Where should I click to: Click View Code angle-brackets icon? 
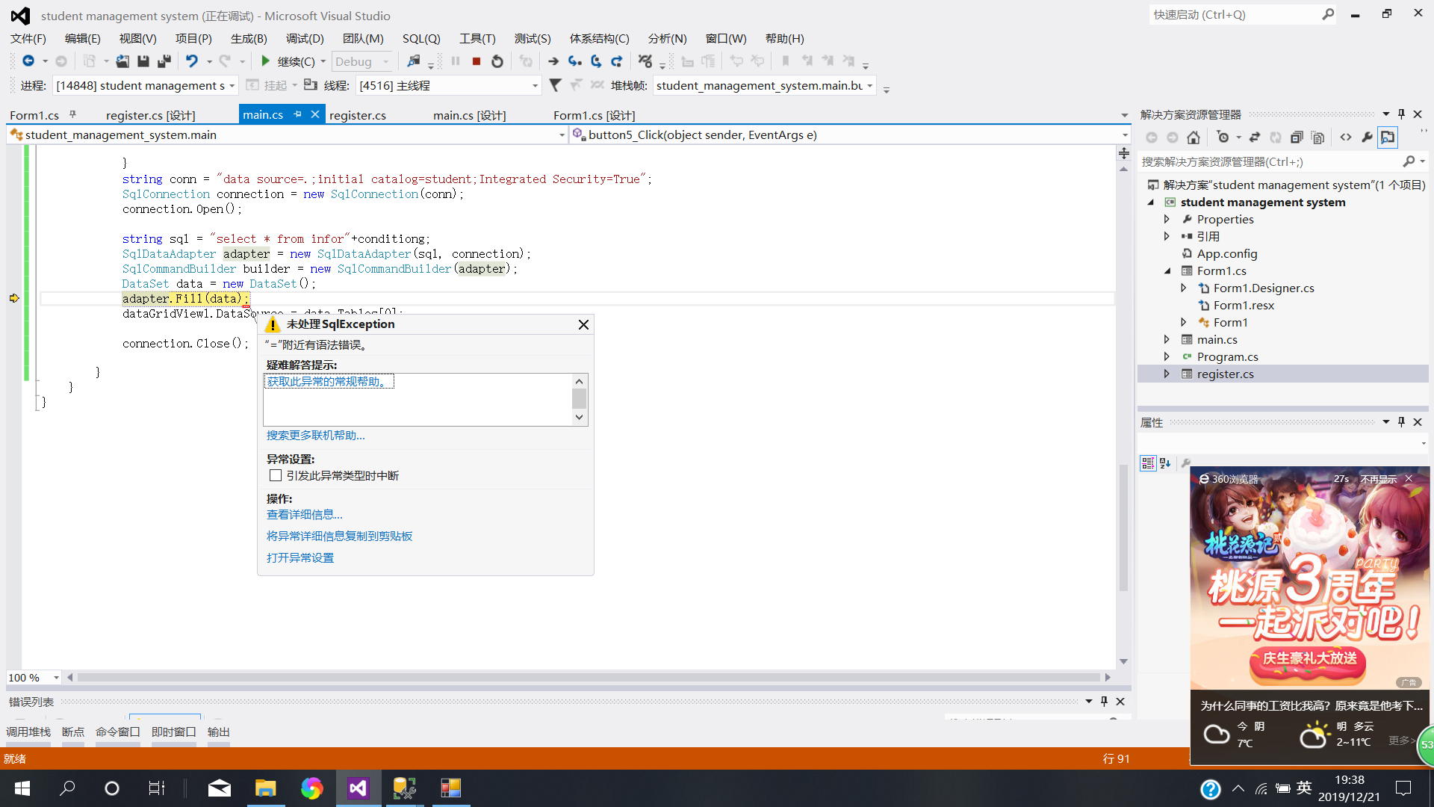[x=1346, y=137]
